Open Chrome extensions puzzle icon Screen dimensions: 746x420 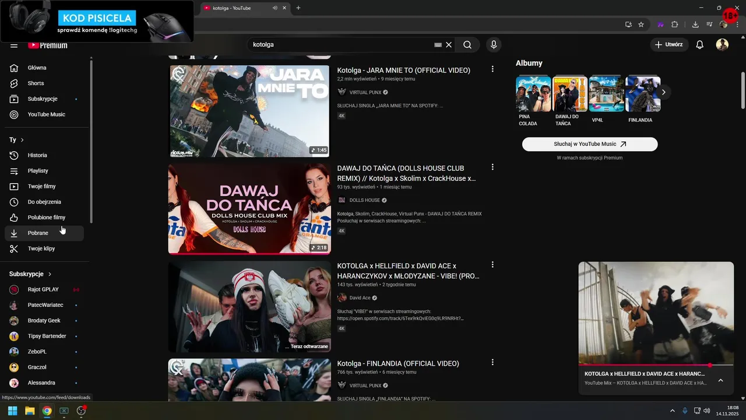click(x=675, y=24)
